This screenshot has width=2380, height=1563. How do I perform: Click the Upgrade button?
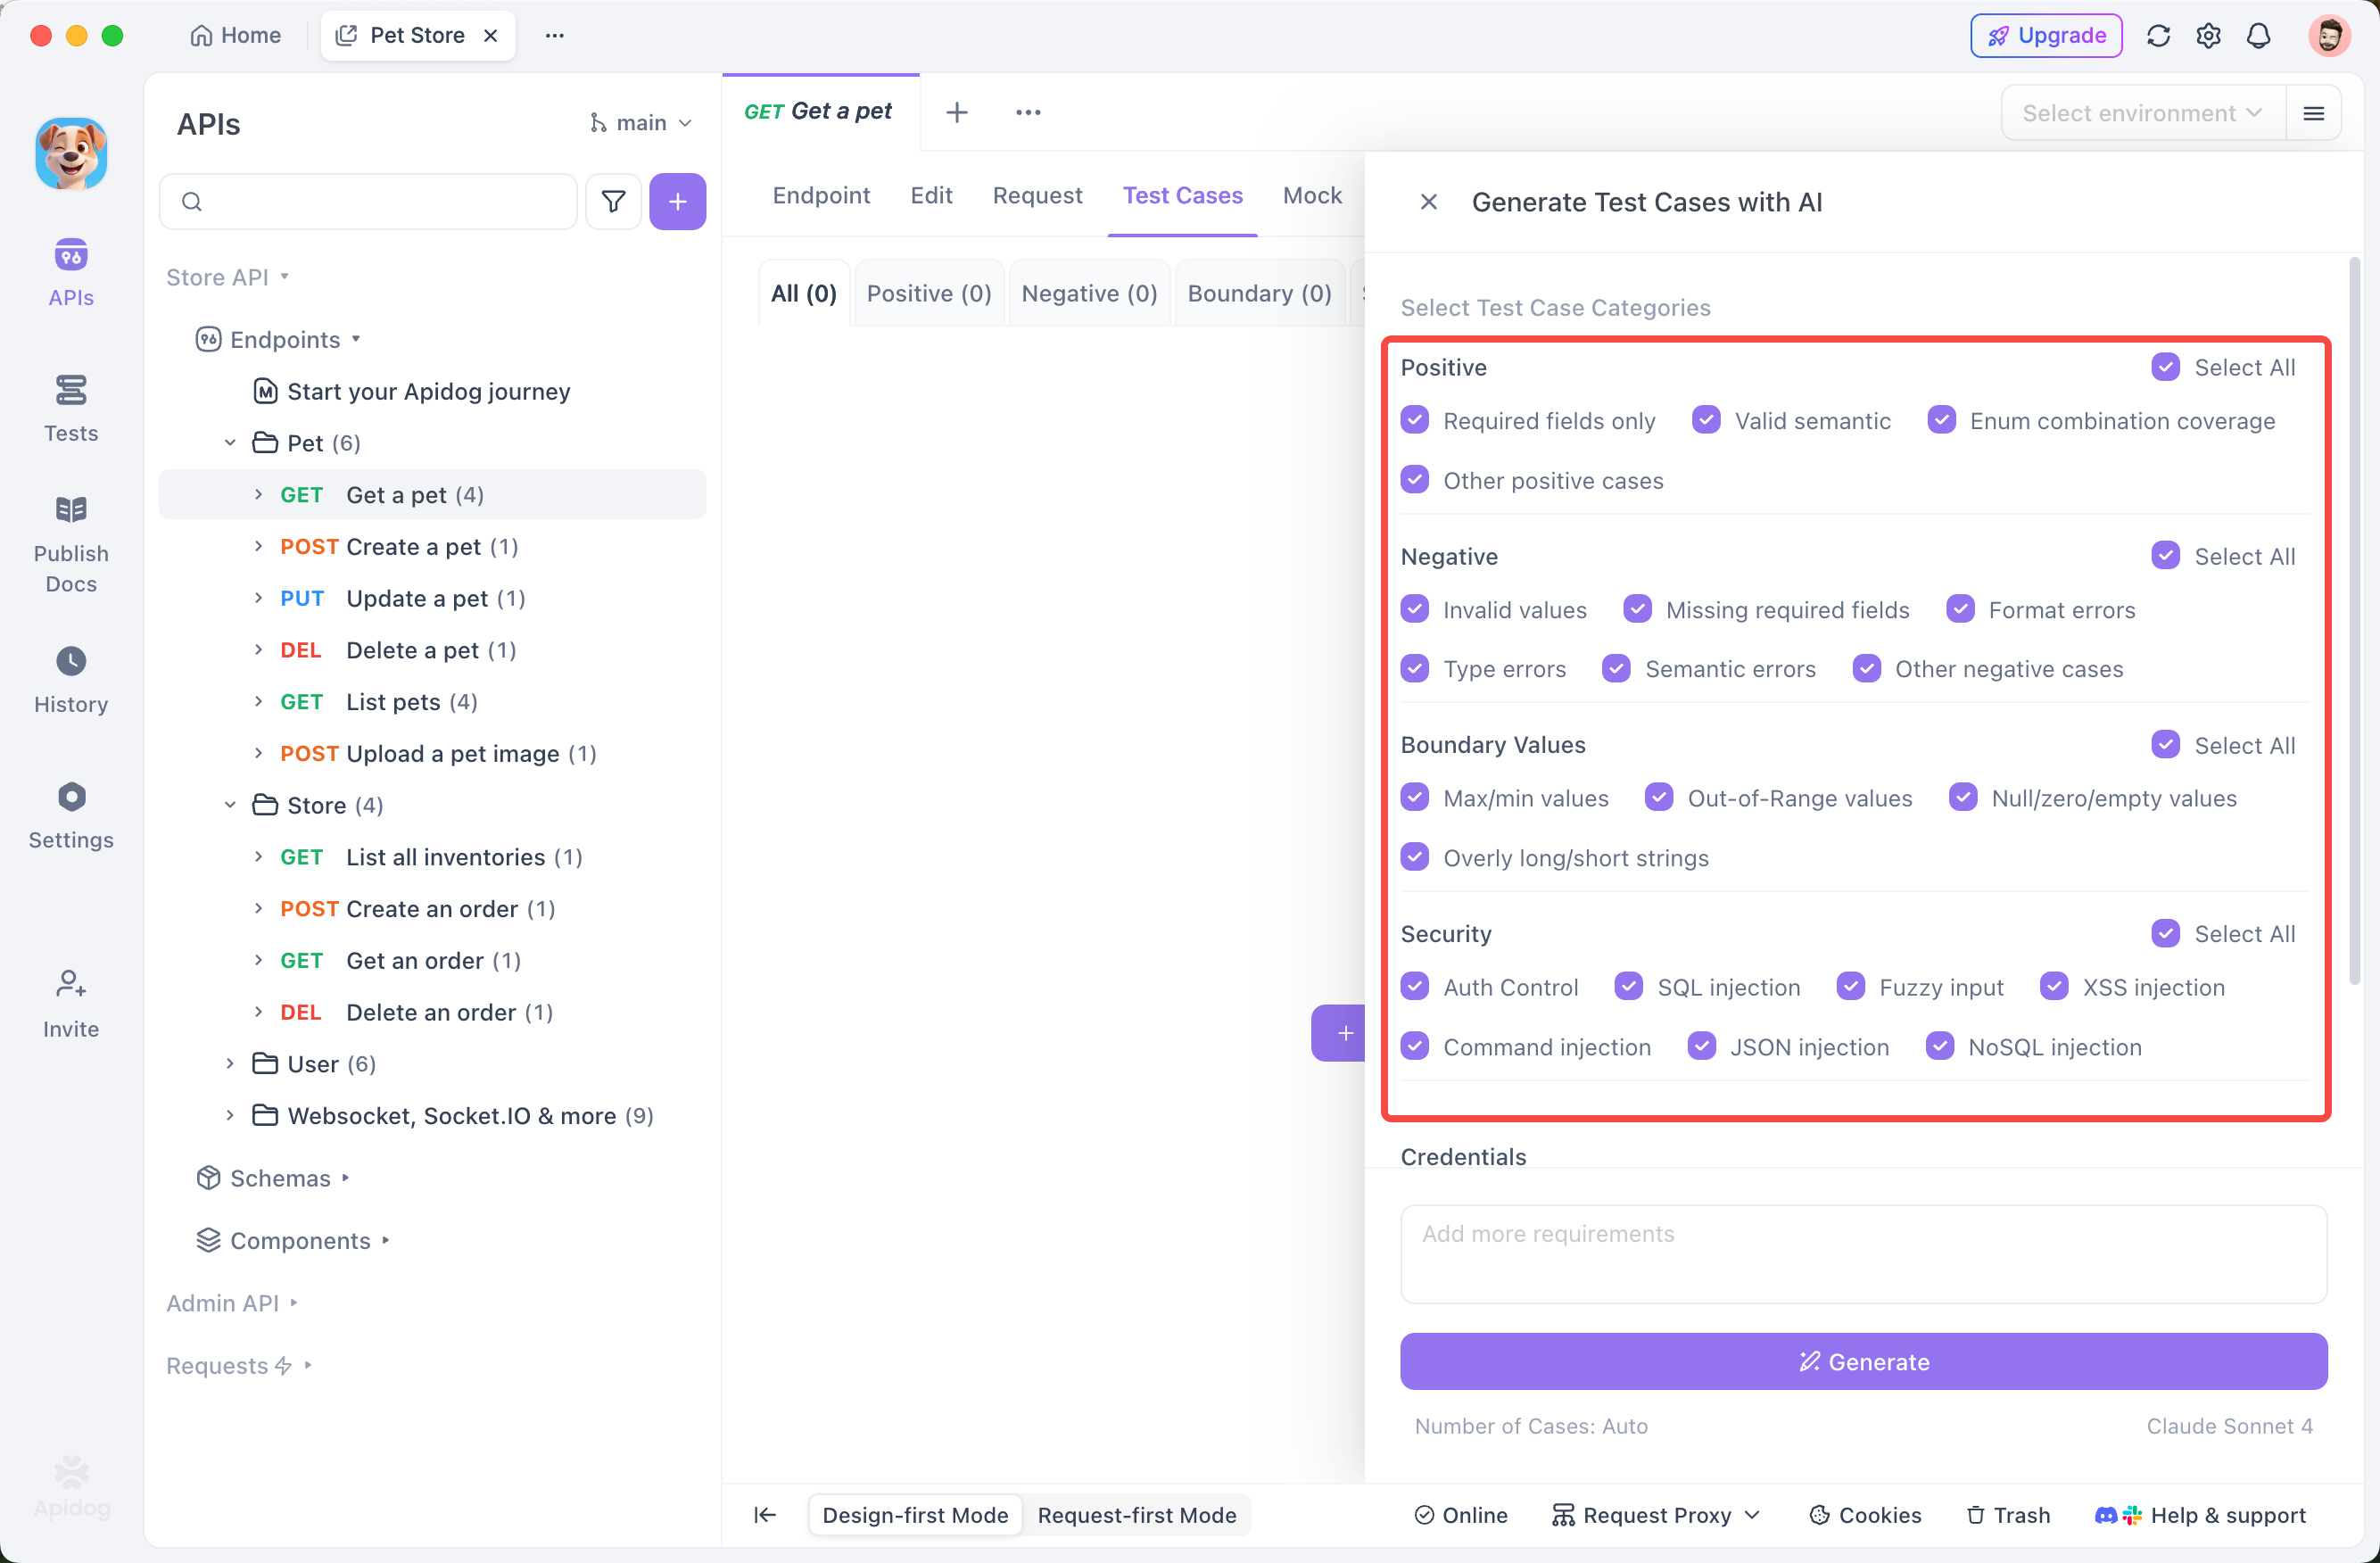[2045, 36]
